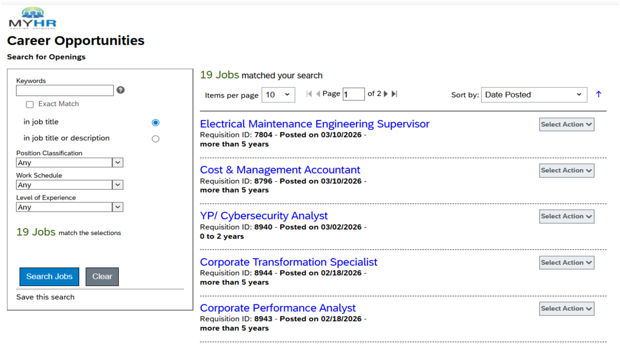The width and height of the screenshot is (620, 344).
Task: Go to next page of results
Action: (x=386, y=94)
